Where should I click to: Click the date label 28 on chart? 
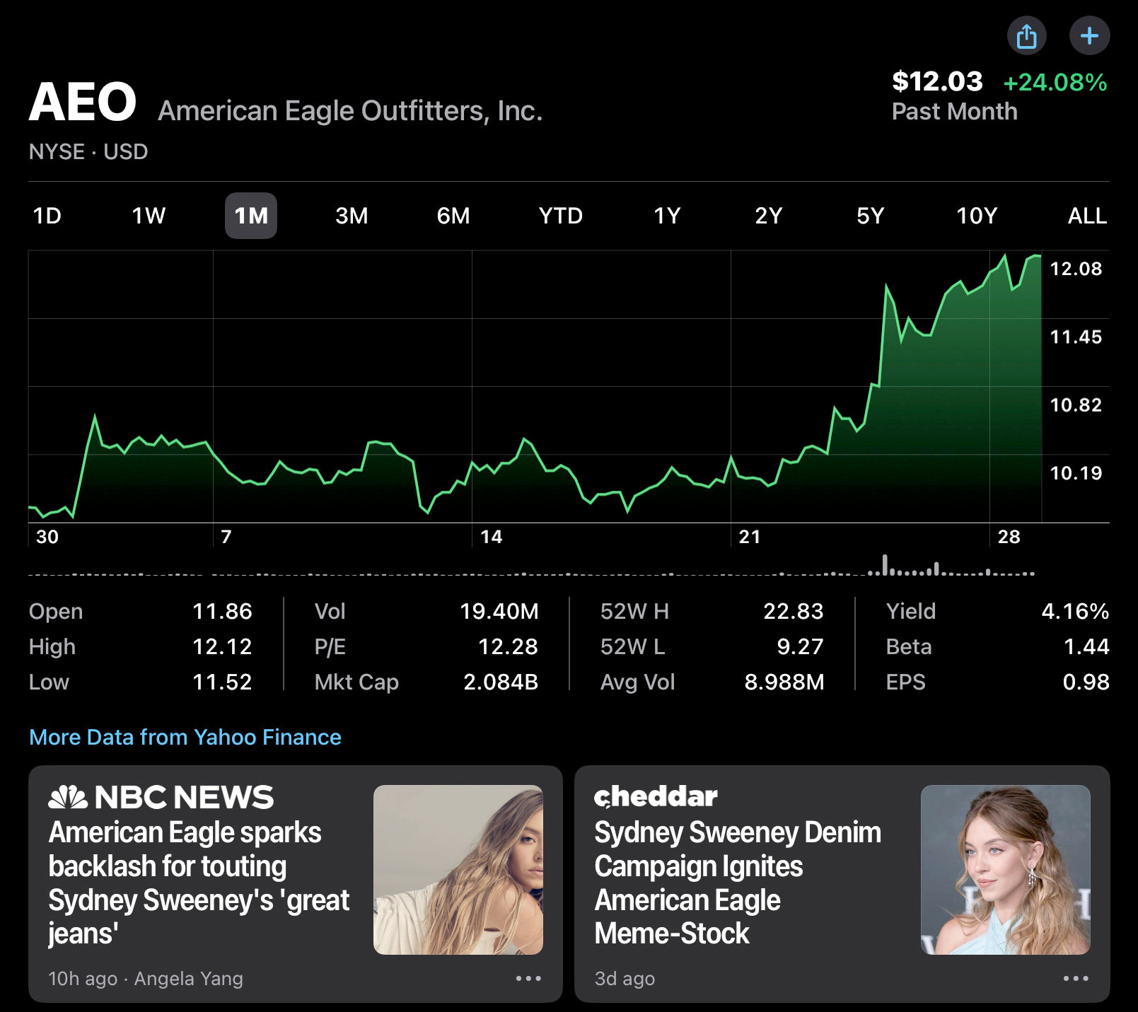coord(1009,537)
